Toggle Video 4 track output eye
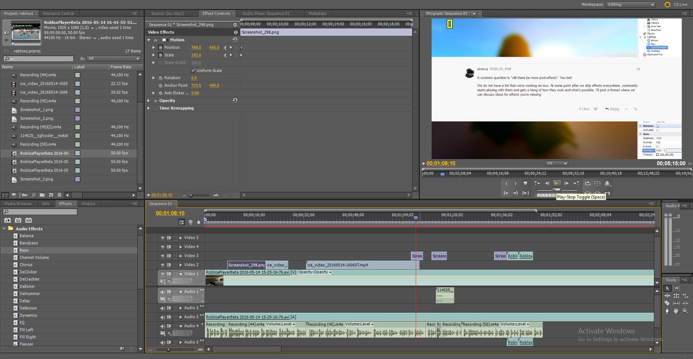This screenshot has height=359, width=693. [x=163, y=246]
